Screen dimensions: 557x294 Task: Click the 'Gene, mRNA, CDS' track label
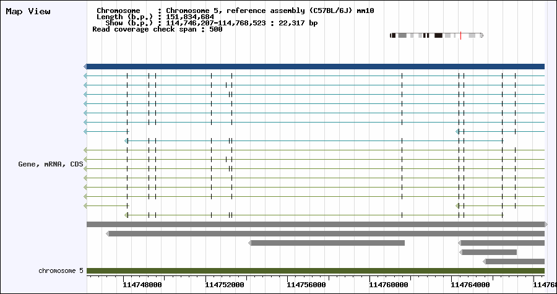click(51, 165)
